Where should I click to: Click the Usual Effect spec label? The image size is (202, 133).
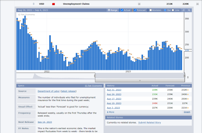click(x=25, y=107)
